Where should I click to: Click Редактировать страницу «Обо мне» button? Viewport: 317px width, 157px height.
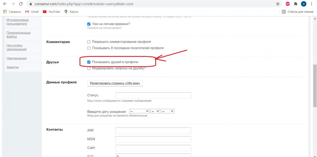tap(115, 83)
